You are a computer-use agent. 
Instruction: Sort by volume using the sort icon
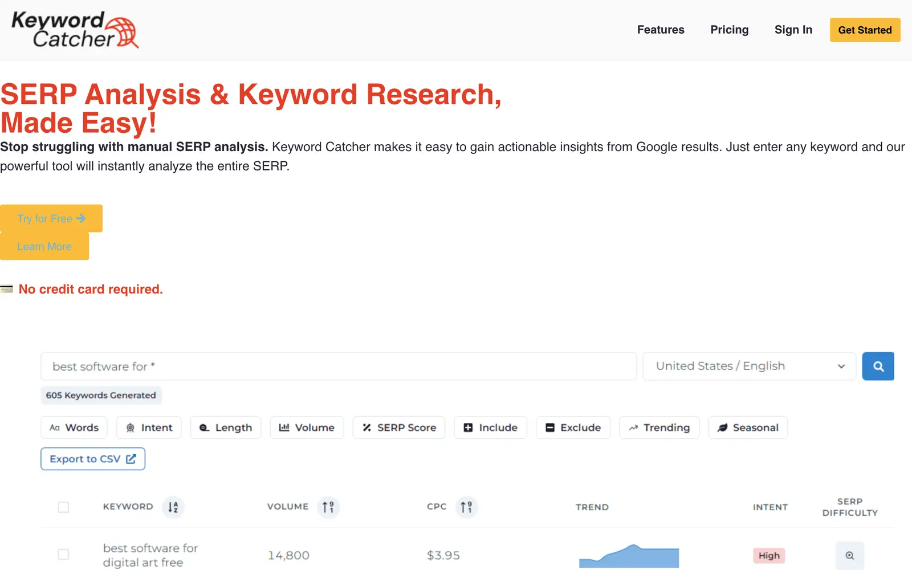pyautogui.click(x=328, y=507)
